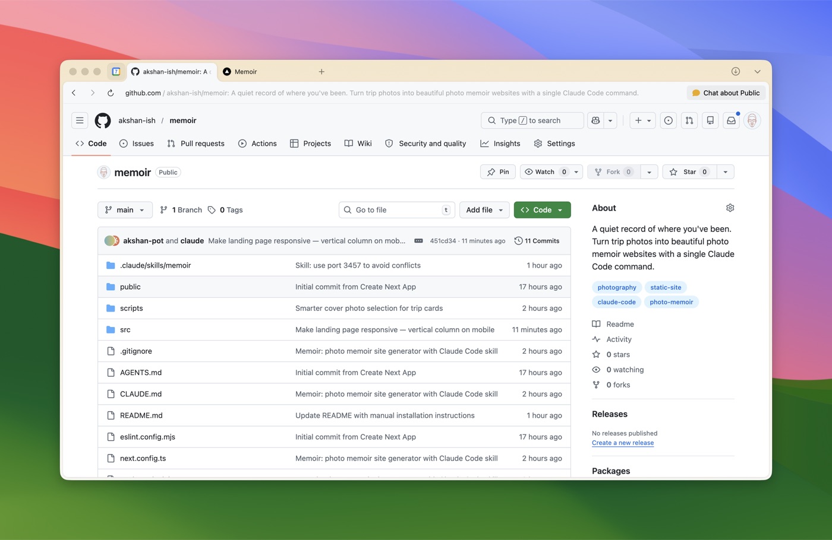Pin the memoir repository
Screen dimensions: 832x540
tap(497, 171)
